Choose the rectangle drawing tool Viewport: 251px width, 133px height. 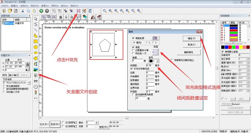coord(35,41)
